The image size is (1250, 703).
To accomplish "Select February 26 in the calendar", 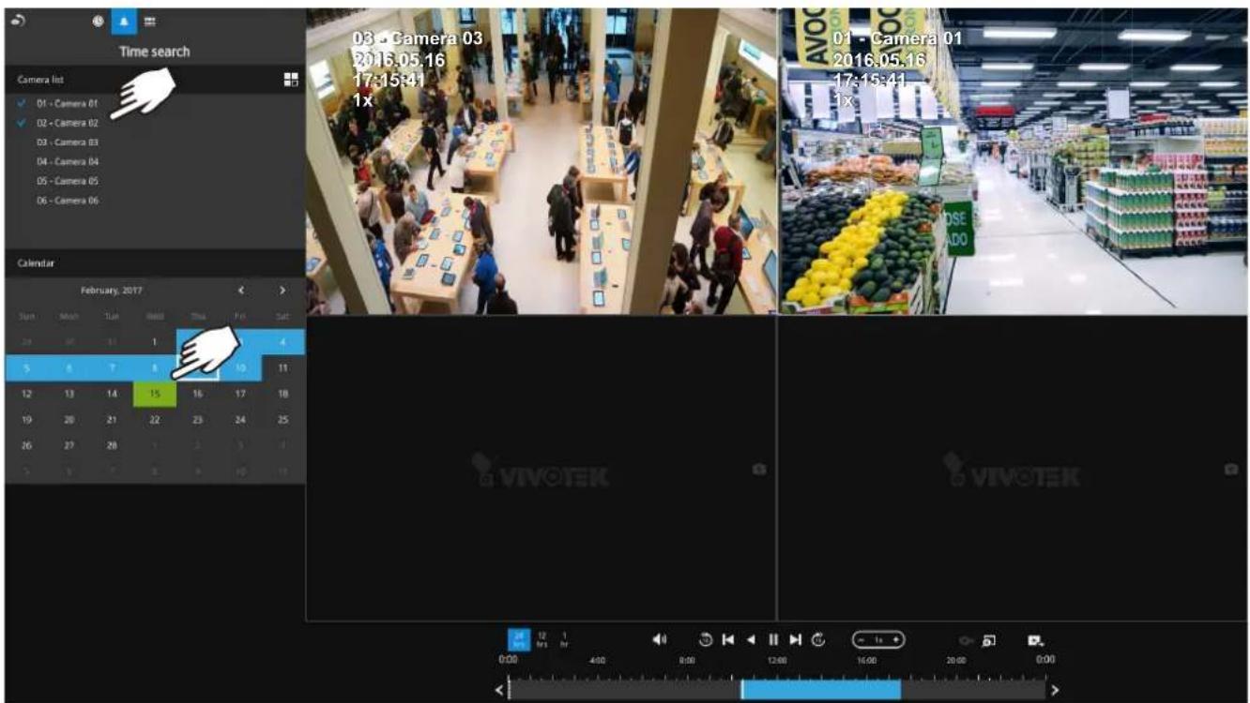I will (26, 446).
